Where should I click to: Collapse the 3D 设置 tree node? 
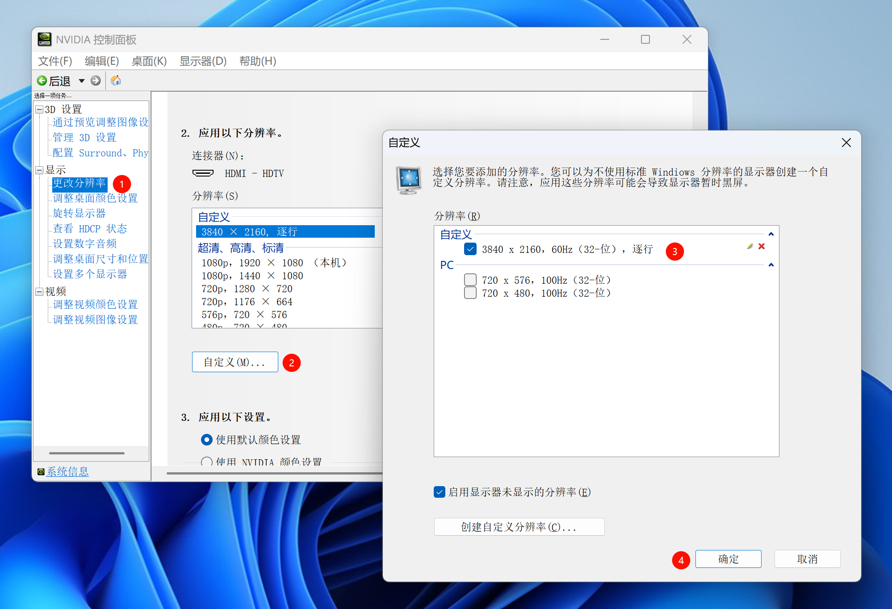[39, 109]
